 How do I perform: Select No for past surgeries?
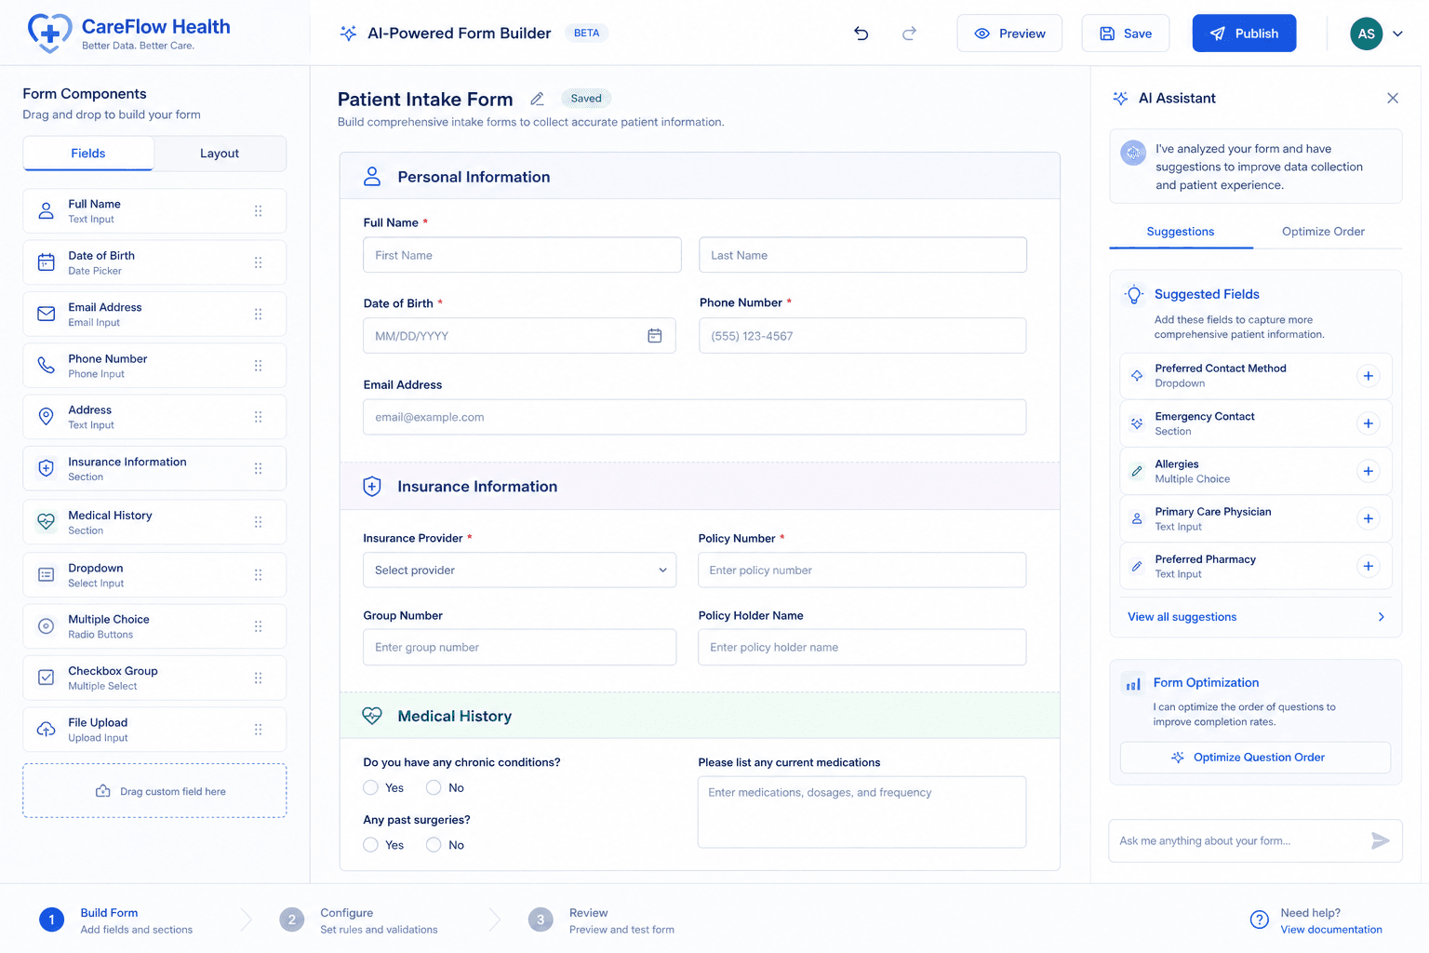point(434,845)
